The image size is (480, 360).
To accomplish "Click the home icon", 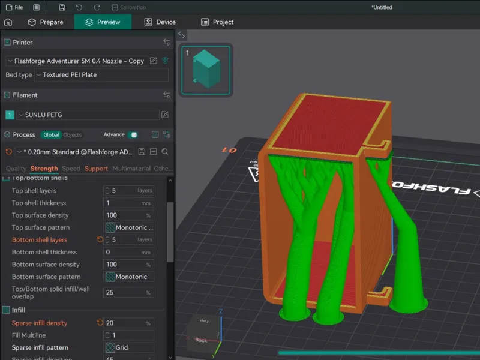I will pos(8,22).
